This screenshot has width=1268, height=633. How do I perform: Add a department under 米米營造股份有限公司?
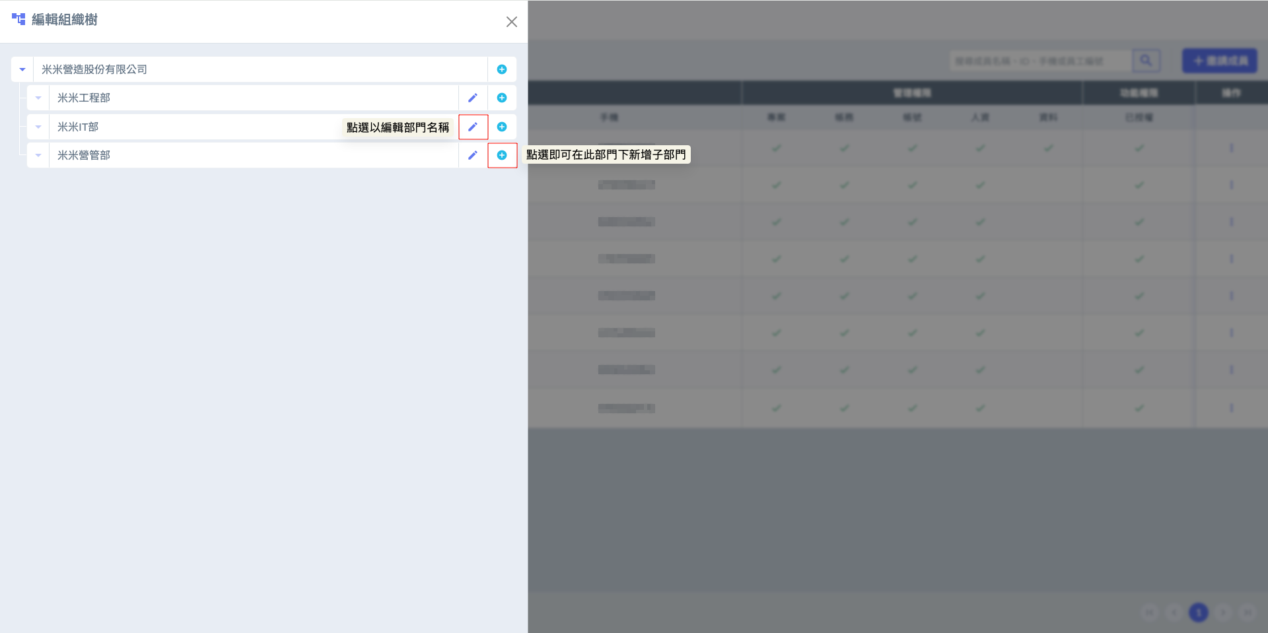[x=502, y=69]
